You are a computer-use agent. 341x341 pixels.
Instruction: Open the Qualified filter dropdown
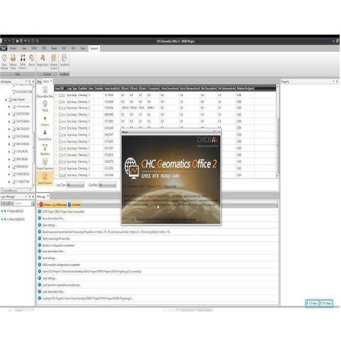pyautogui.click(x=107, y=185)
